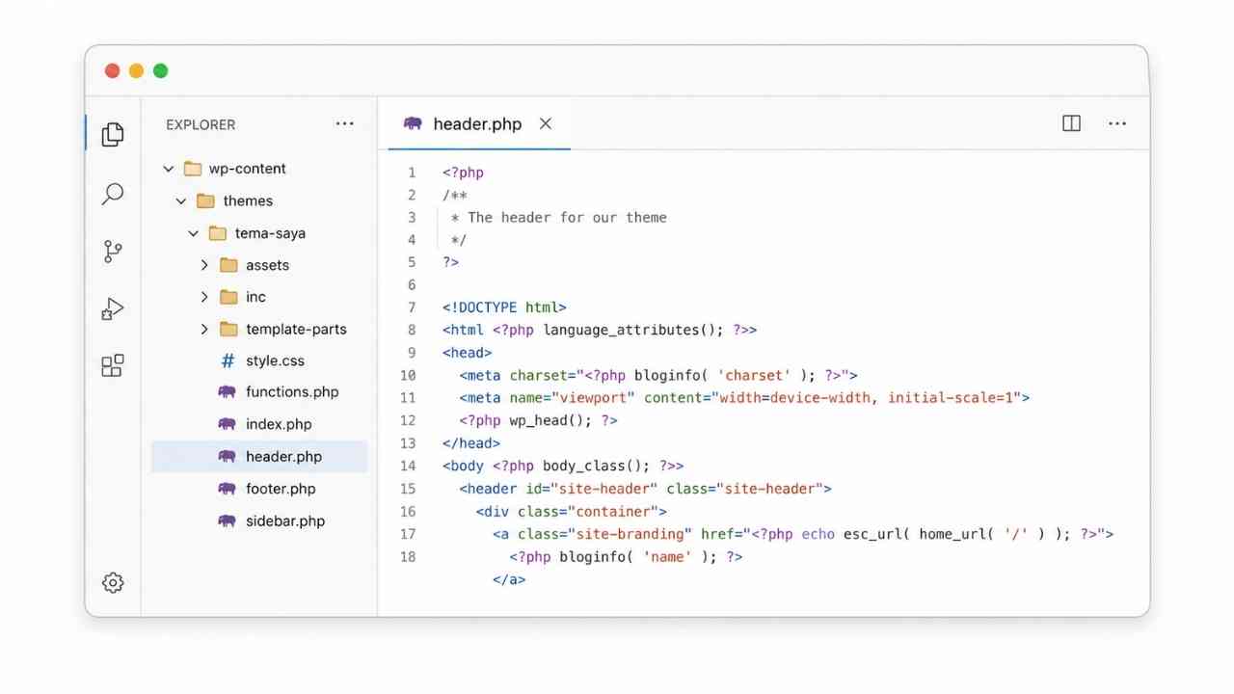Viewport: 1234px width, 694px height.
Task: Click the PHP icon beside sidebar.php
Action: (x=227, y=520)
